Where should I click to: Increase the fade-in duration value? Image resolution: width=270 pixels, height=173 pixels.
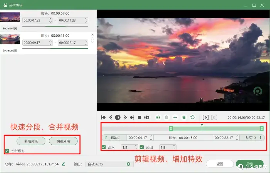(x=136, y=146)
